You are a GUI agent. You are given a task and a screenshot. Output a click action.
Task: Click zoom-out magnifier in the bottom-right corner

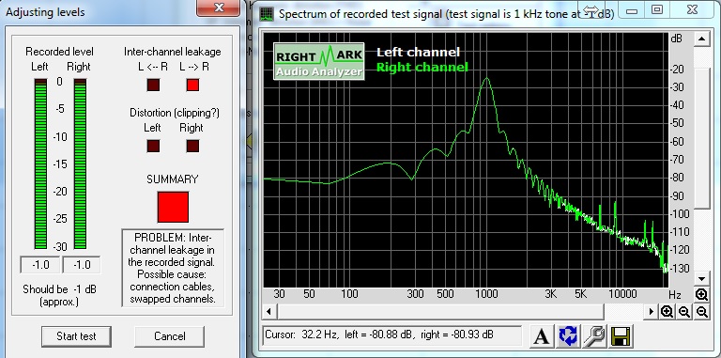tap(701, 312)
